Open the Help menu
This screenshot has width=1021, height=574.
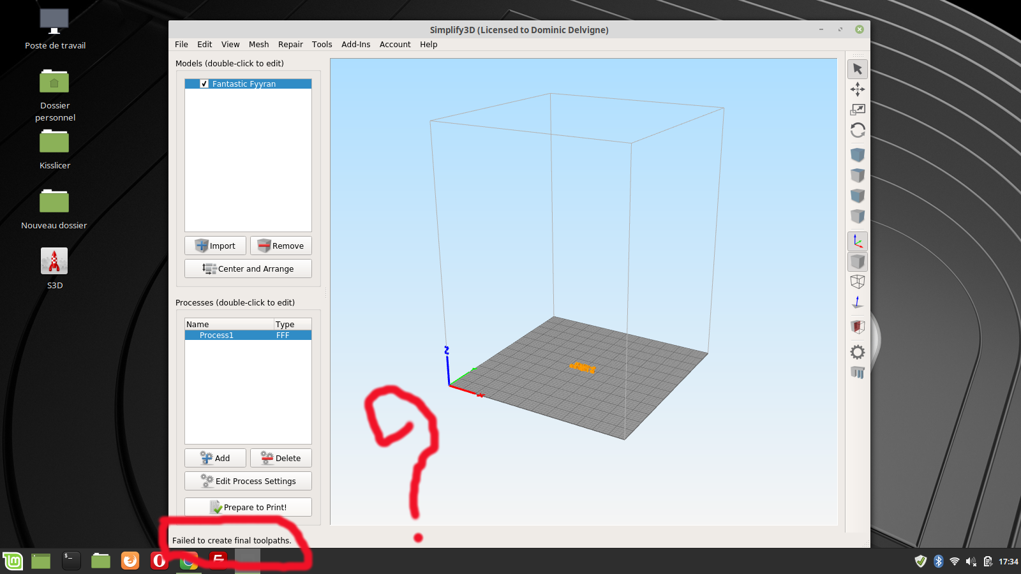[x=429, y=45]
